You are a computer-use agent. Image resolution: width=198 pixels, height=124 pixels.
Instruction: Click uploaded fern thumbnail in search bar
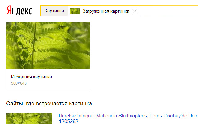(75, 11)
